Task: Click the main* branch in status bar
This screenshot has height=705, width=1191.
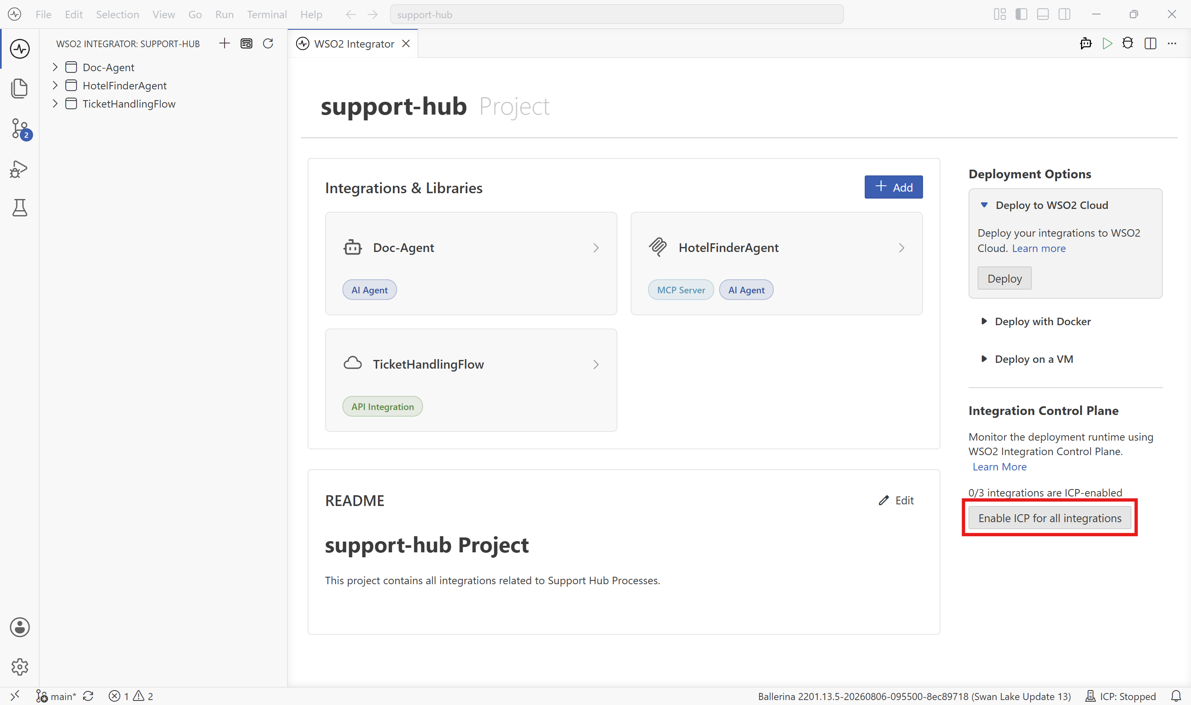Action: coord(56,696)
